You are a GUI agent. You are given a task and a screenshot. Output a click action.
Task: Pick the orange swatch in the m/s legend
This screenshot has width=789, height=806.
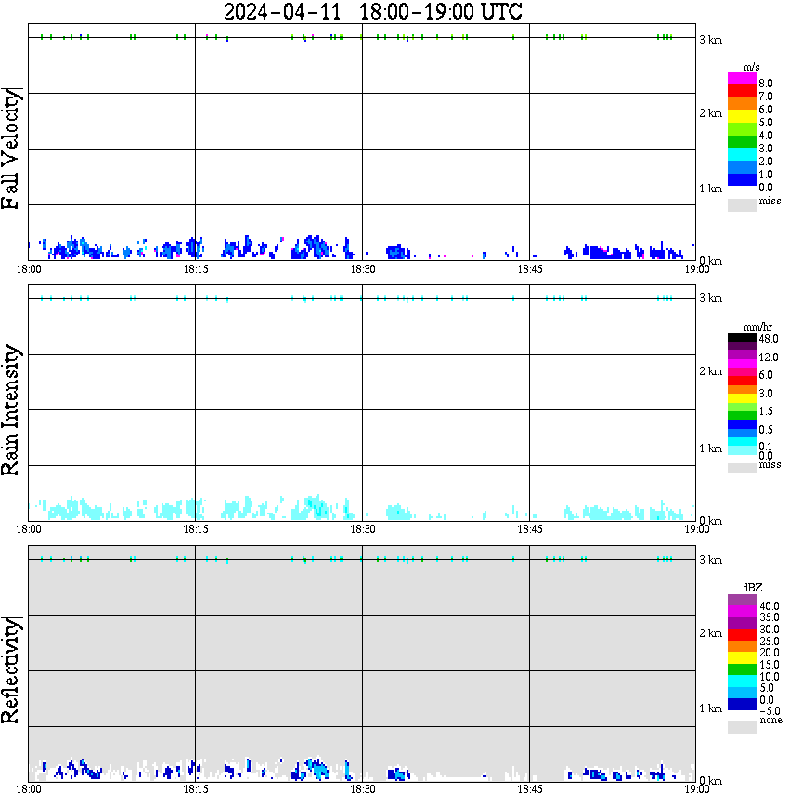point(742,104)
